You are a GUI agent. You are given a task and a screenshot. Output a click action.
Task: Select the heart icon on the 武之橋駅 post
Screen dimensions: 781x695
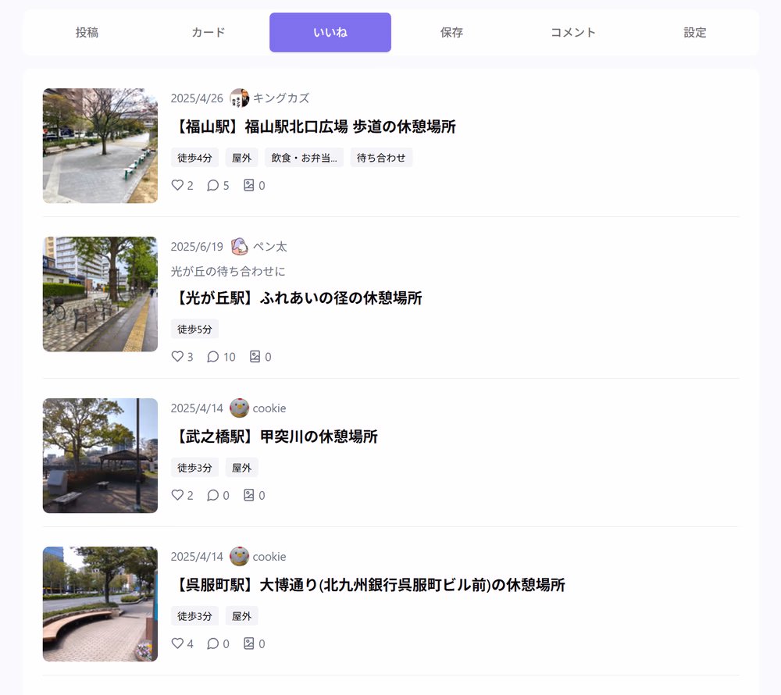(177, 494)
